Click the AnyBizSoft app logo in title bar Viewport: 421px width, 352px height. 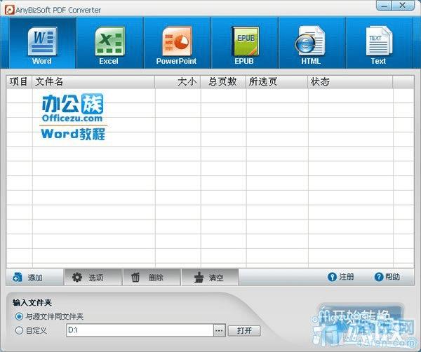(9, 11)
